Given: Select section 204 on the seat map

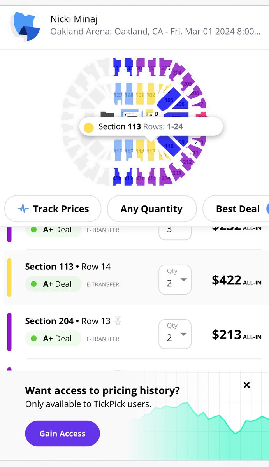Looking at the screenshot, I should pyautogui.click(x=177, y=72).
